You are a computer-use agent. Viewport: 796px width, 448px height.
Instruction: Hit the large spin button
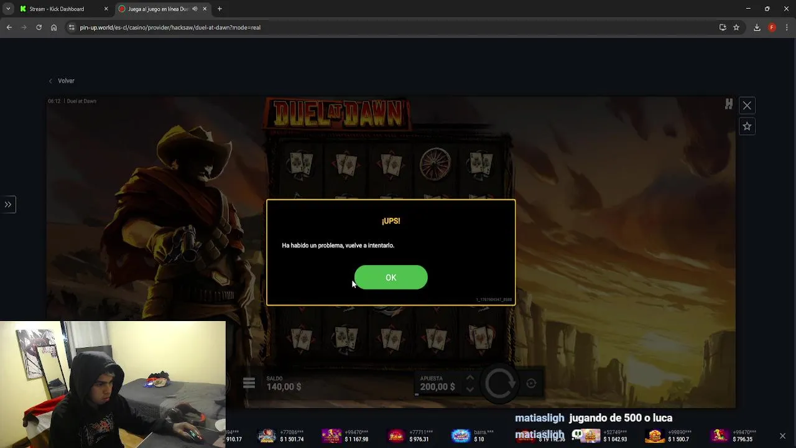(x=501, y=383)
